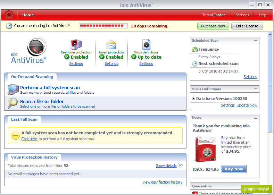Click the evaluation clock icon
Screen dimensions: 274x195
[x=9, y=26]
